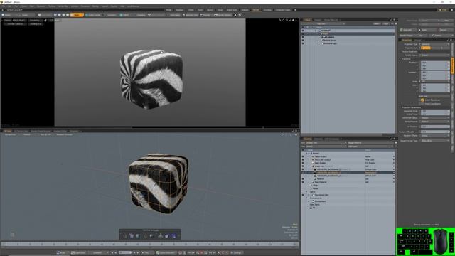Image resolution: width=455 pixels, height=256 pixels.
Task: Collapse the Lights group in Shader Tree
Action: coord(307,191)
